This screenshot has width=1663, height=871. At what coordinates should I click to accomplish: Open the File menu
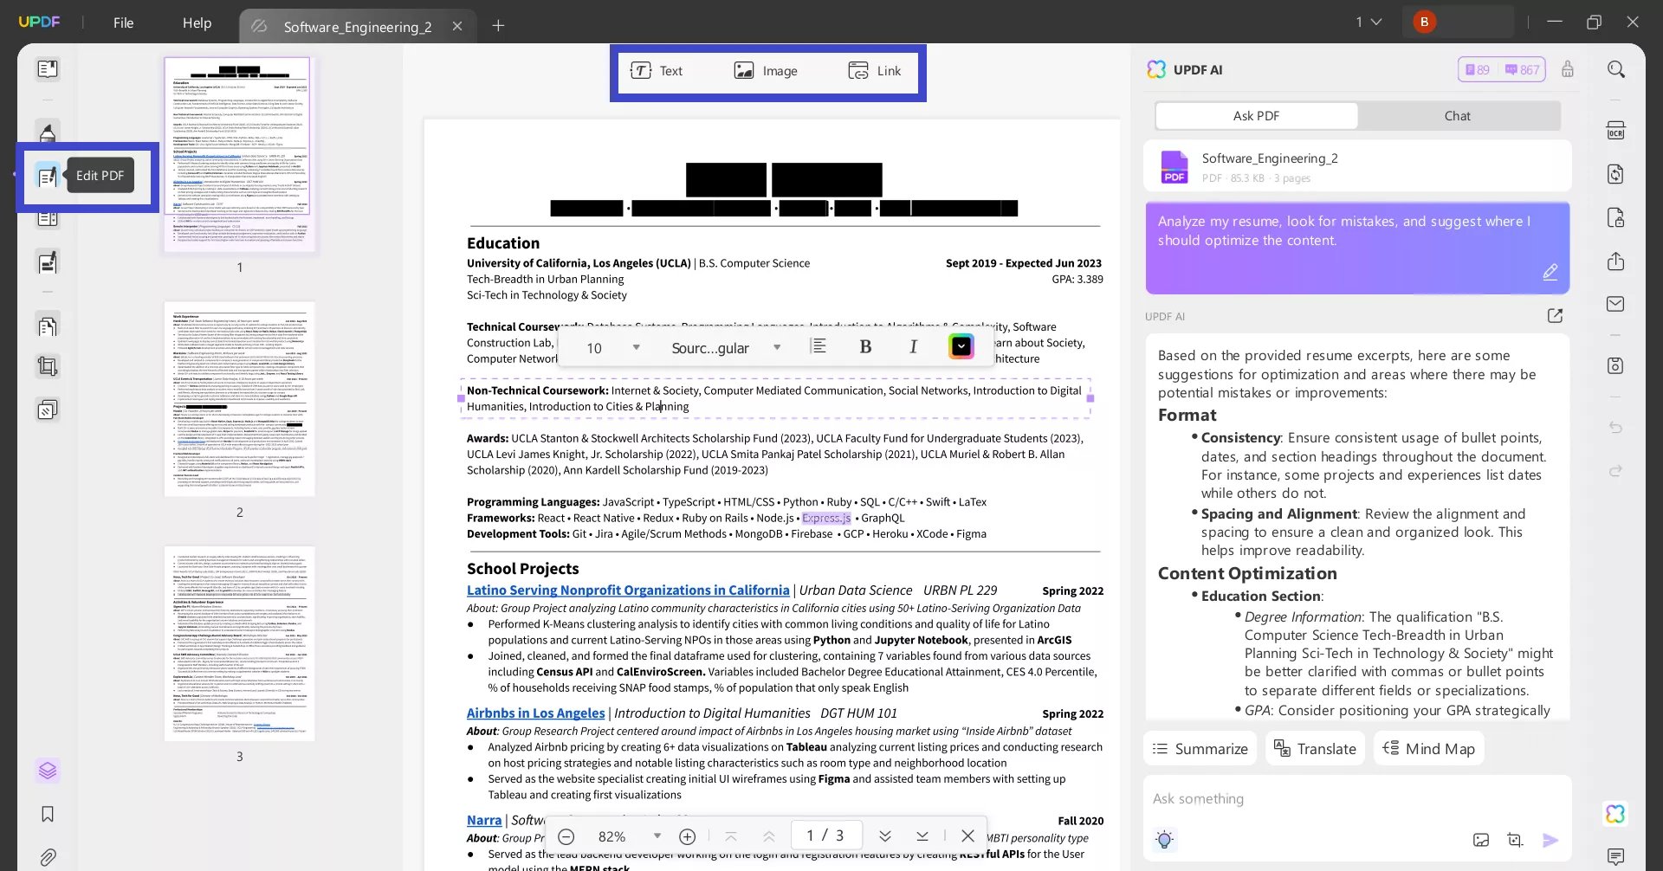tap(123, 23)
